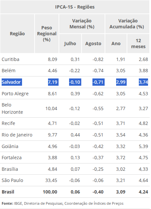Click the Curitiba row name
151x209 pixels.
tap(11, 59)
